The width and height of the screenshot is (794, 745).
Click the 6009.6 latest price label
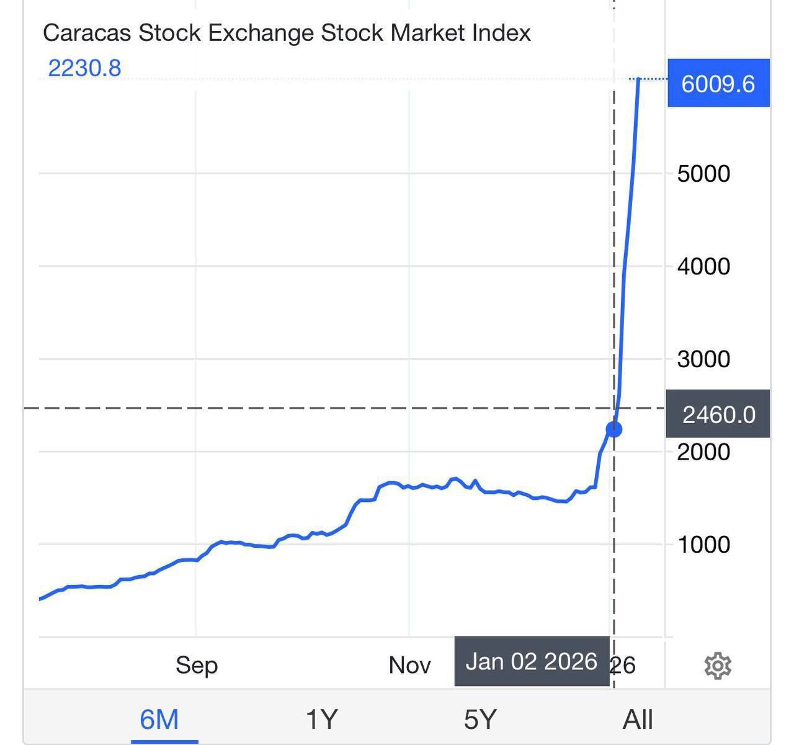(718, 83)
